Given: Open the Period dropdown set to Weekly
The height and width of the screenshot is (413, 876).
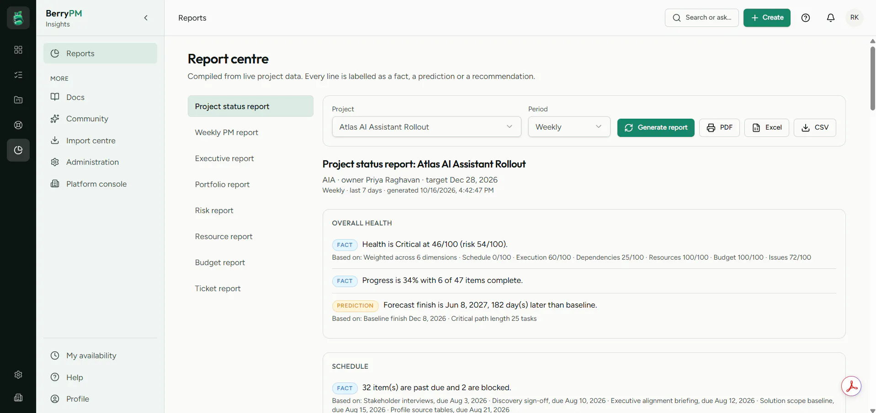Looking at the screenshot, I should 569,127.
